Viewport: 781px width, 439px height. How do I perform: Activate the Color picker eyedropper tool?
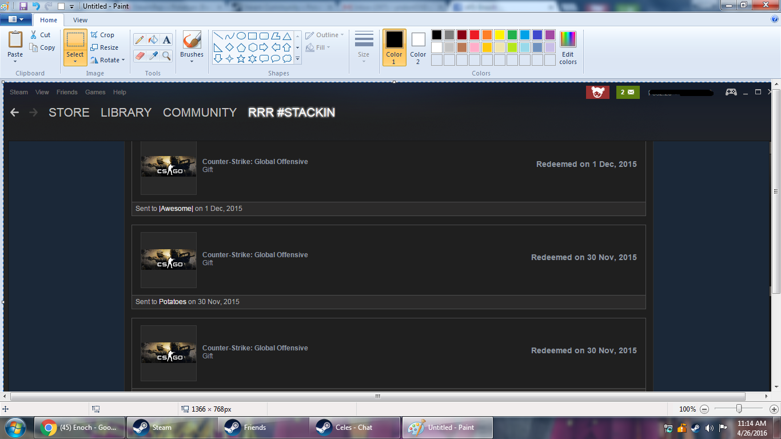153,55
